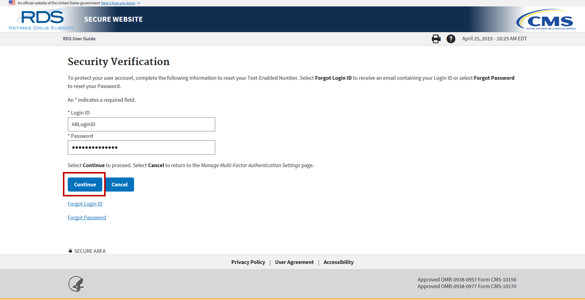Open help via question mark icon
Image resolution: width=585 pixels, height=300 pixels.
click(x=451, y=39)
